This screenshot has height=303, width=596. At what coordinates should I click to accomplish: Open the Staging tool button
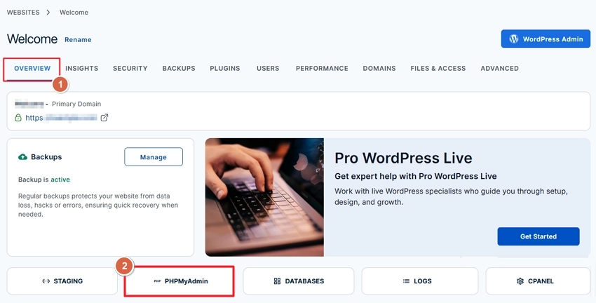(x=62, y=281)
